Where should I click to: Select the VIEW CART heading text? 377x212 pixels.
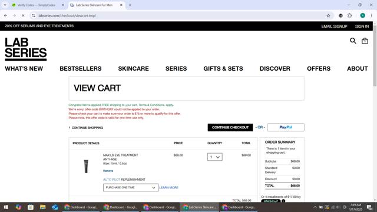pyautogui.click(x=97, y=88)
